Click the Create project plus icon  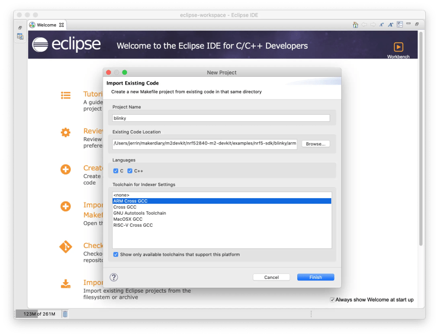tap(65, 169)
